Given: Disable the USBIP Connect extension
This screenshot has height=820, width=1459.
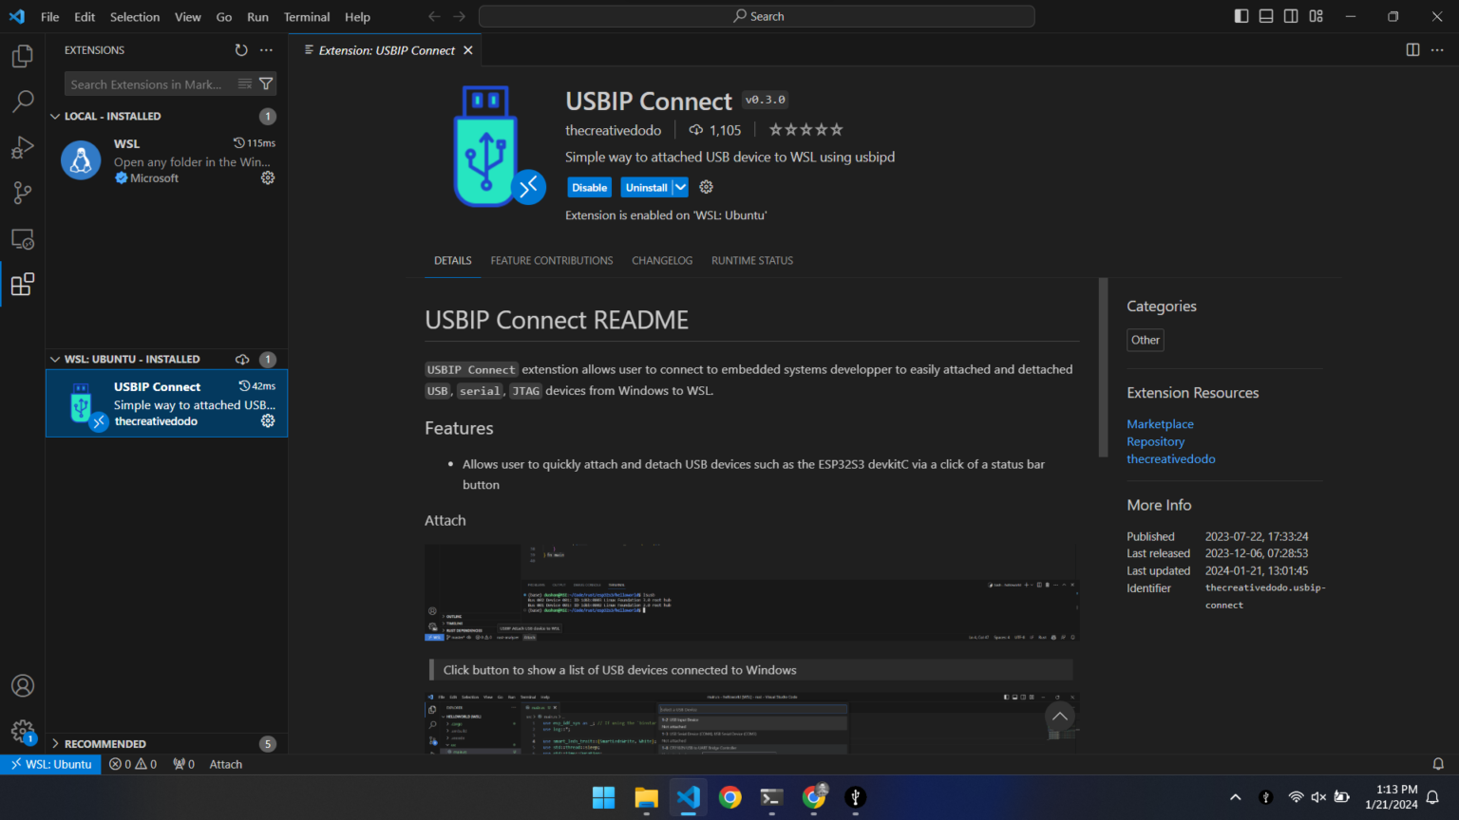Looking at the screenshot, I should (x=589, y=187).
